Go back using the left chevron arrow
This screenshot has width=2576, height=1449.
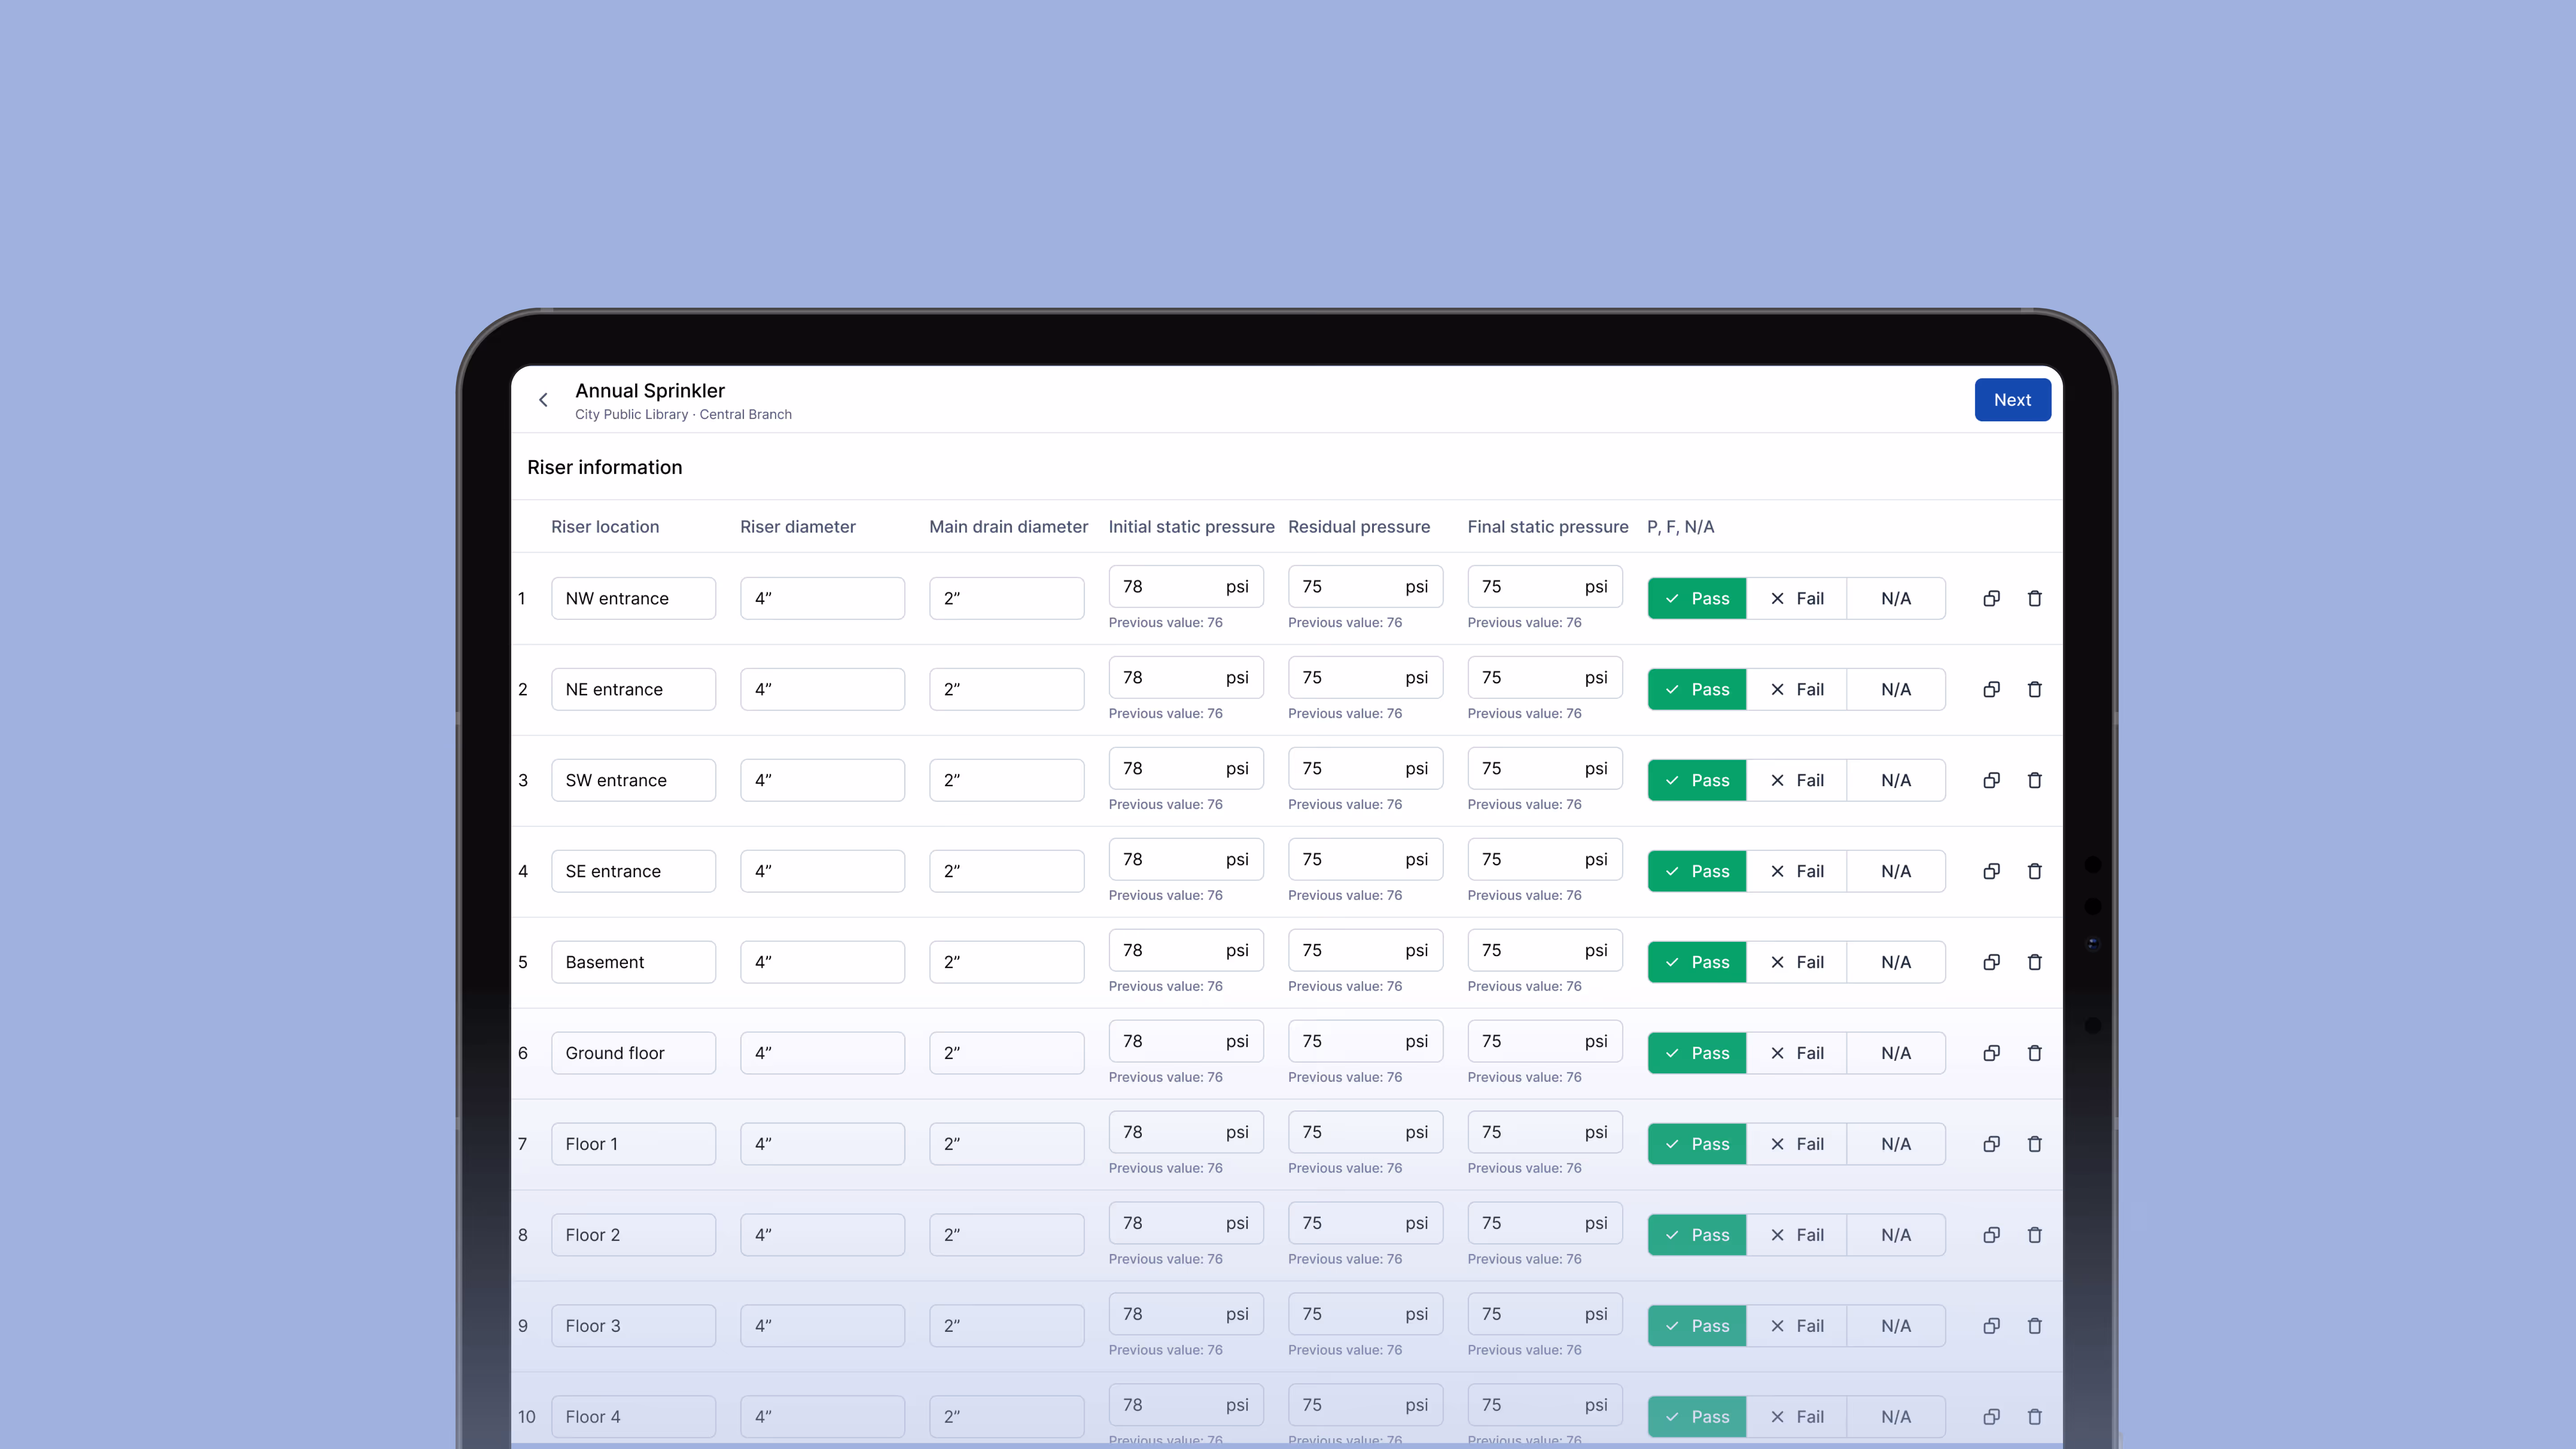[x=543, y=400]
